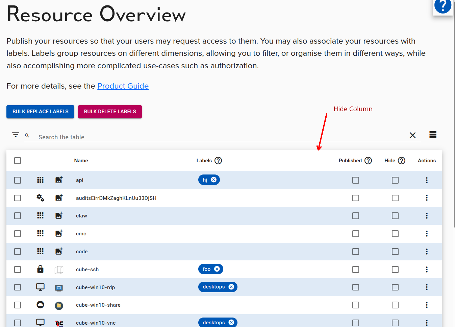Click the Bulk Replace Labels button
455x327 pixels.
[x=40, y=112]
